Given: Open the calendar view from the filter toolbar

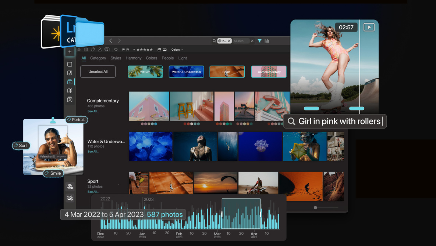Looking at the screenshot, I should 86,50.
